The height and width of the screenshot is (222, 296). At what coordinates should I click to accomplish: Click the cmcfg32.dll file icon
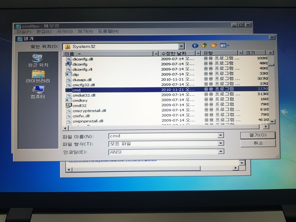coord(69,85)
